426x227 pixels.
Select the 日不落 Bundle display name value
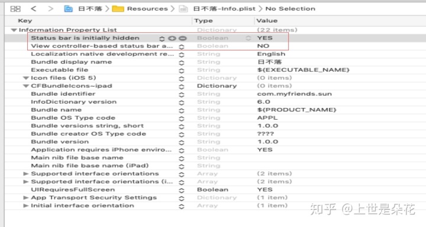269,62
